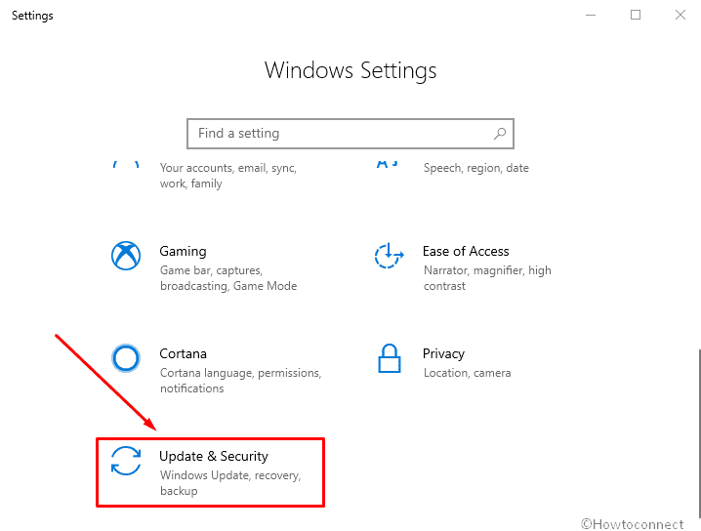Screen dimensions: 701x531
Task: Click the Find a setting box
Action: click(x=350, y=133)
